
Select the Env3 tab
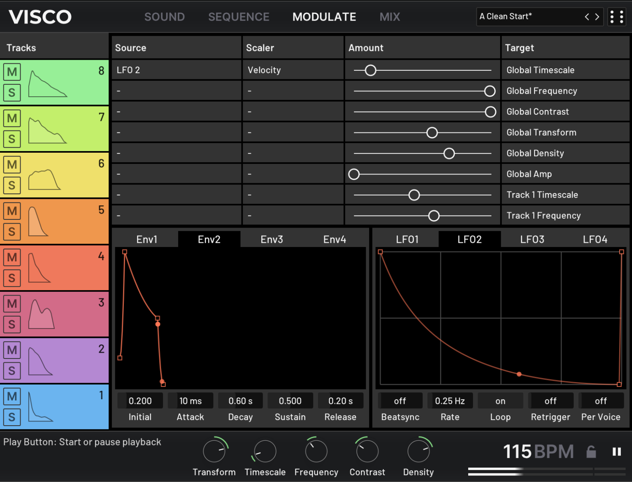272,240
